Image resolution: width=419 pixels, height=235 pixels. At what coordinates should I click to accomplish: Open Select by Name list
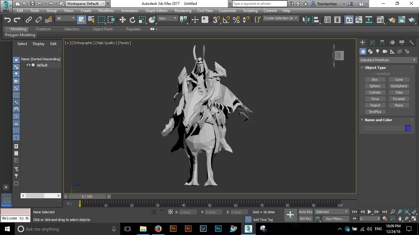click(x=91, y=20)
